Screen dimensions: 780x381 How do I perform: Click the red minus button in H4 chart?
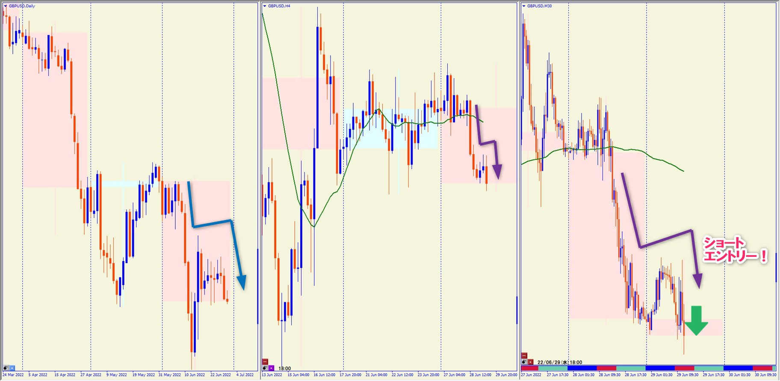point(265,362)
